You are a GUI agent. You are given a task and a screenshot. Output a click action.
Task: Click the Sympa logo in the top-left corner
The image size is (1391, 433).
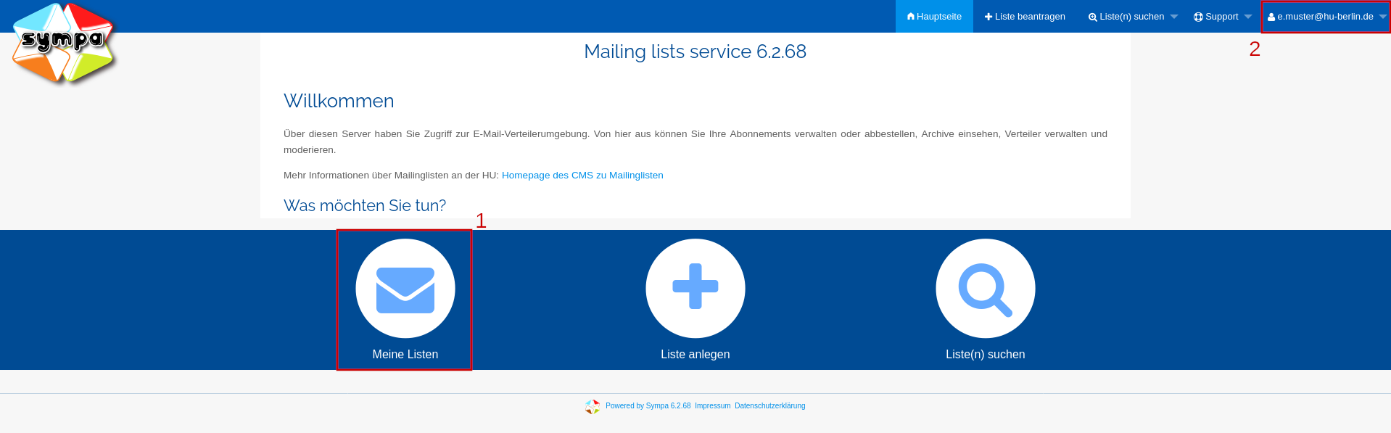64,42
